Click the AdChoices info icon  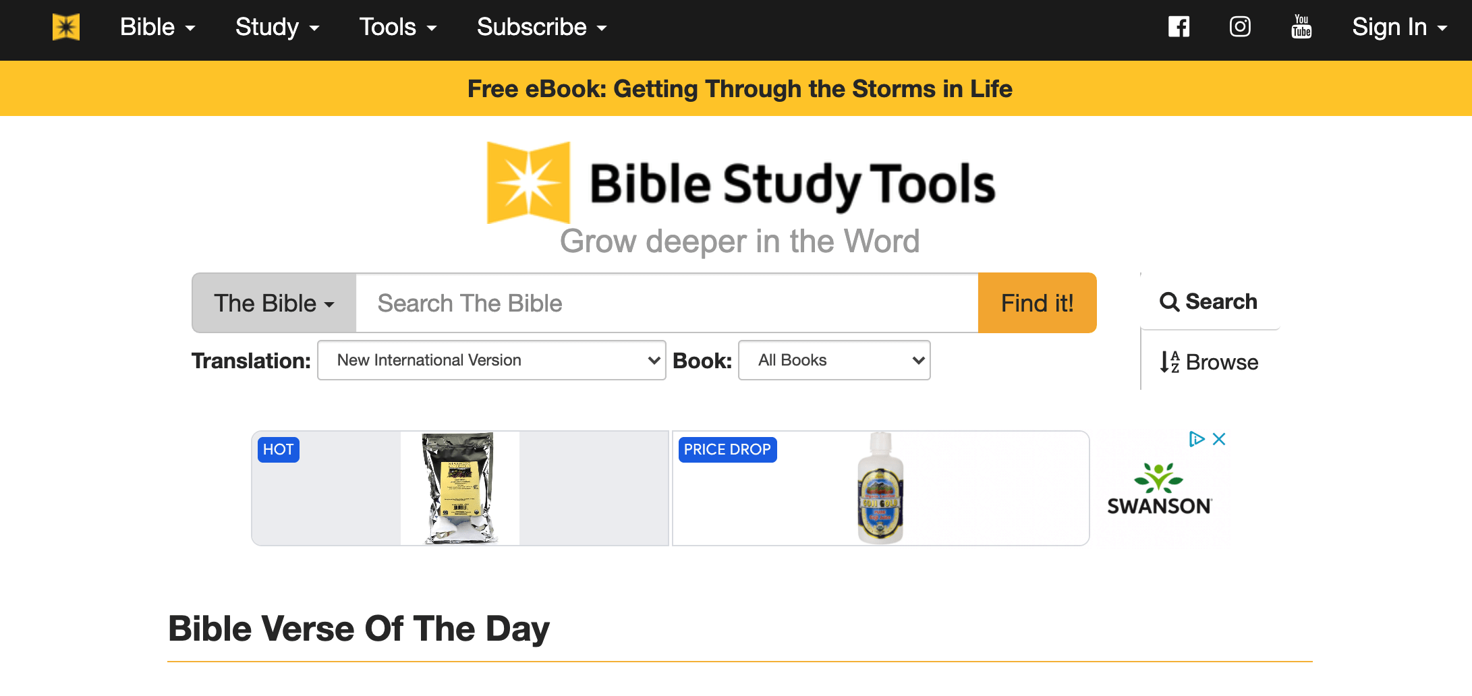point(1196,438)
